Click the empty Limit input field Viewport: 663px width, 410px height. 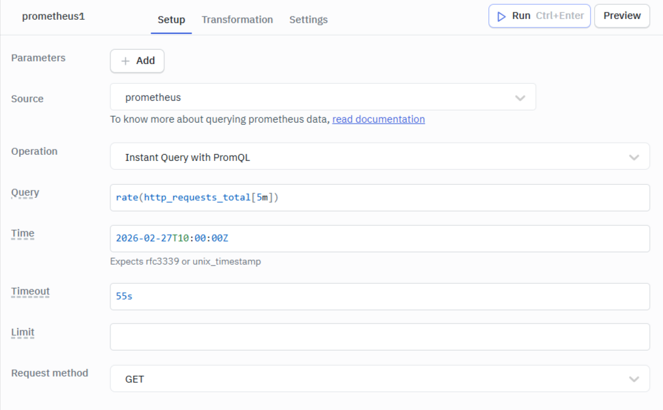tap(380, 337)
